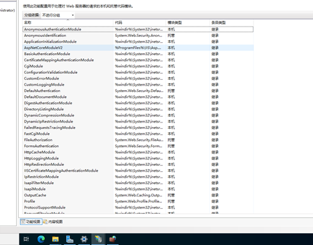
Task: Click System.Web.Security.FileAu... code cell
Action: pyautogui.click(x=139, y=140)
